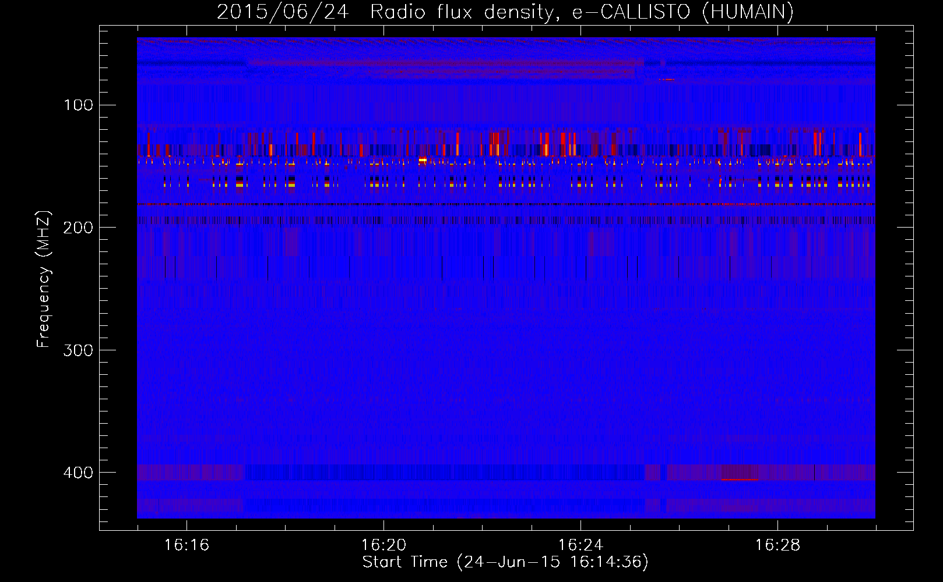Select the 16:28 time tick label
943x582 pixels.
(777, 545)
